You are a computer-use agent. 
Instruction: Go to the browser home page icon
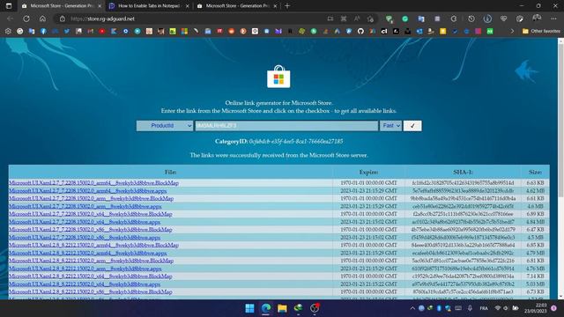tap(42, 18)
